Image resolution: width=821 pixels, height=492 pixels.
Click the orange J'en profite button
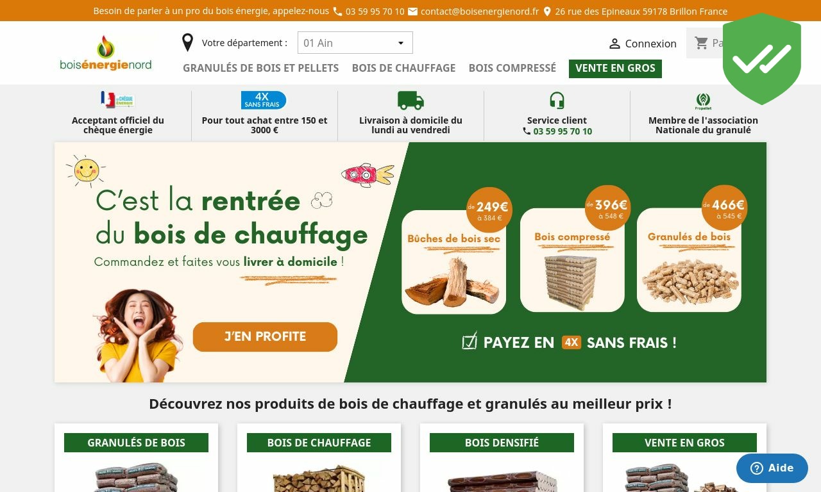click(265, 337)
